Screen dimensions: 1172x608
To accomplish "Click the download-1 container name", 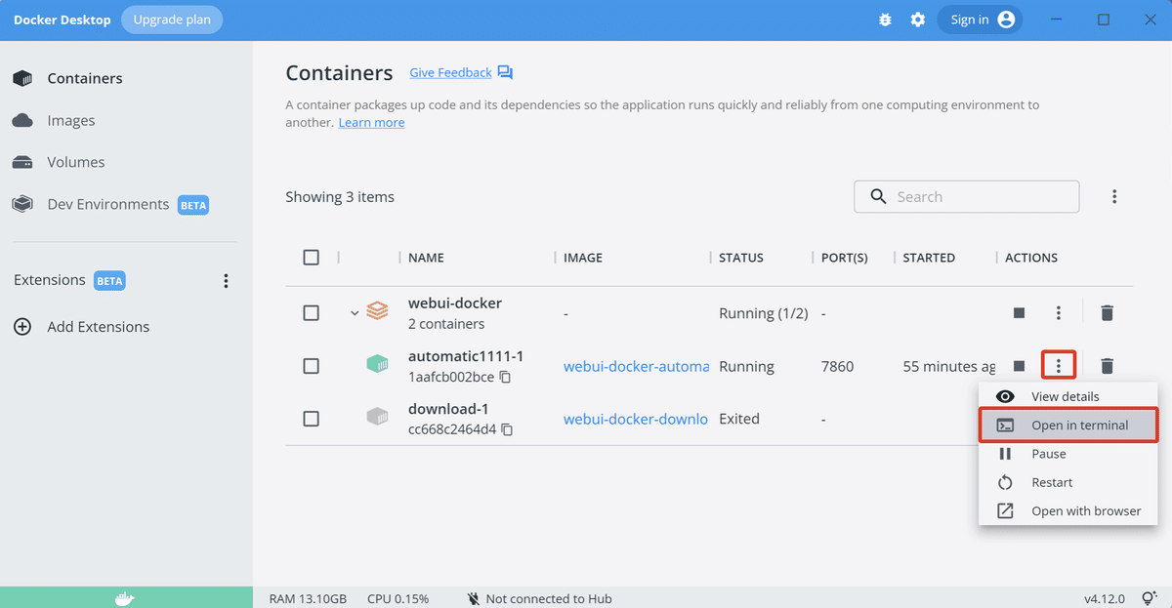I will pyautogui.click(x=448, y=409).
